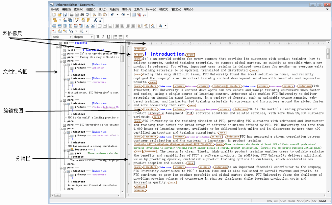
Task: Collapse the indexterm node above primary Arbortext
Action: point(65,65)
